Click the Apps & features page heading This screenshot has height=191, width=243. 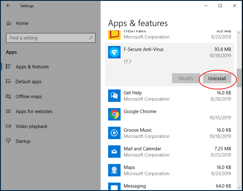coord(138,23)
